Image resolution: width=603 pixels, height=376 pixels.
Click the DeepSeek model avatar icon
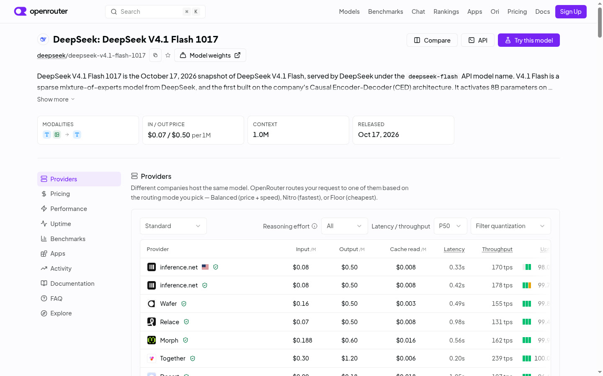[43, 39]
